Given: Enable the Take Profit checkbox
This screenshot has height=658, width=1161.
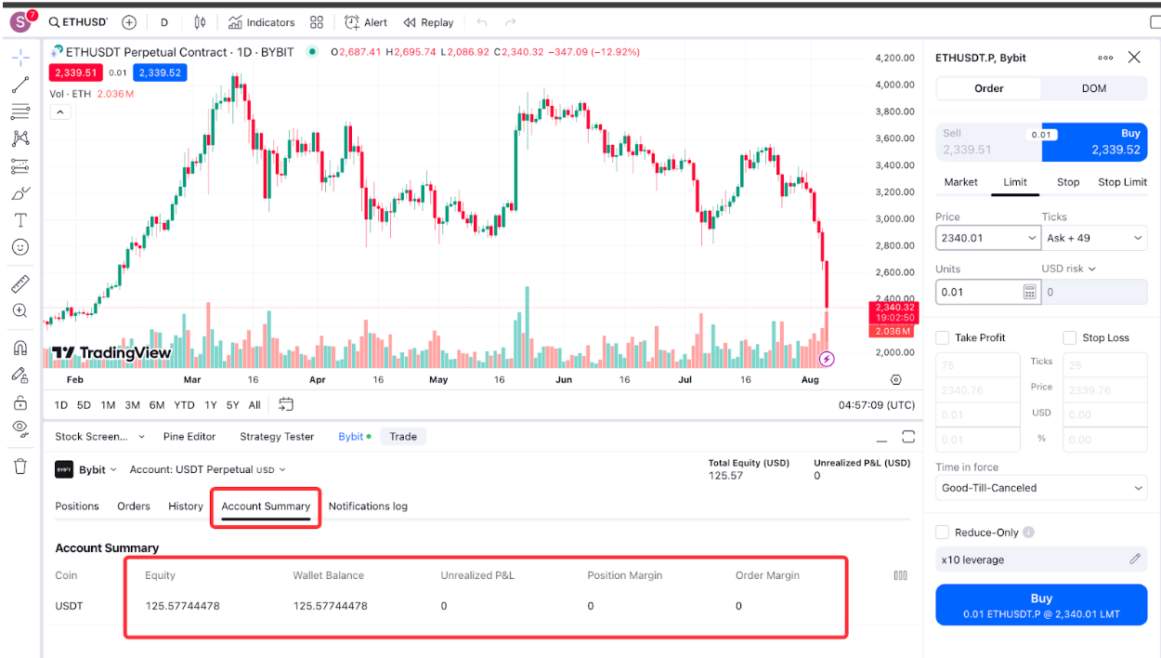Looking at the screenshot, I should 943,338.
